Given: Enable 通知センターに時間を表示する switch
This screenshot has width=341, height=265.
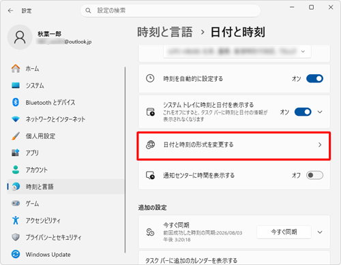Looking at the screenshot, I should click(x=314, y=175).
